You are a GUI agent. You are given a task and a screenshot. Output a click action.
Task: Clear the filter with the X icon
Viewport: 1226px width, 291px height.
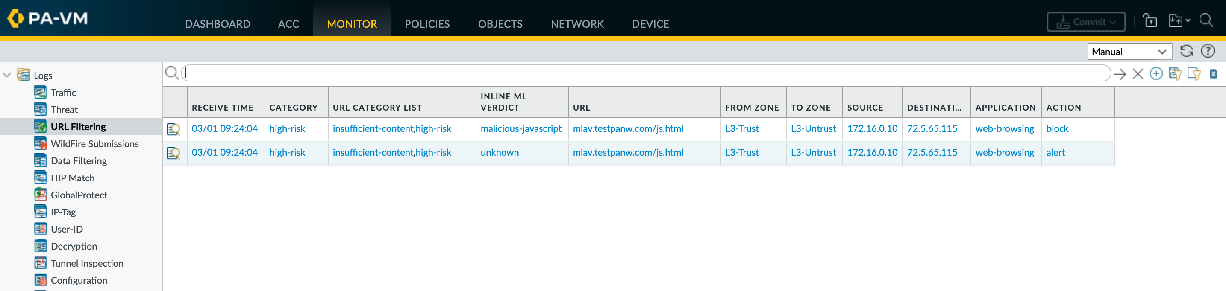1138,74
